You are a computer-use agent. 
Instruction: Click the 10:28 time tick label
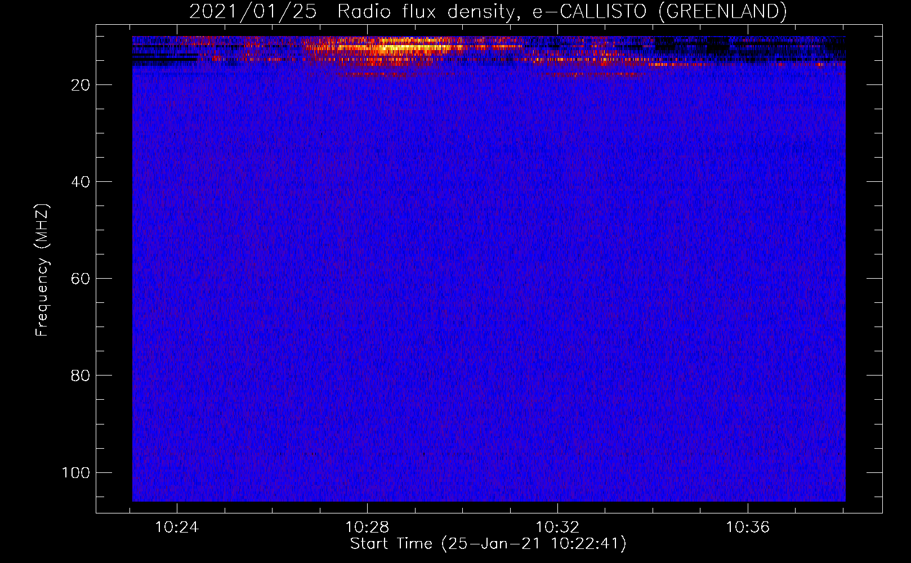(x=367, y=528)
